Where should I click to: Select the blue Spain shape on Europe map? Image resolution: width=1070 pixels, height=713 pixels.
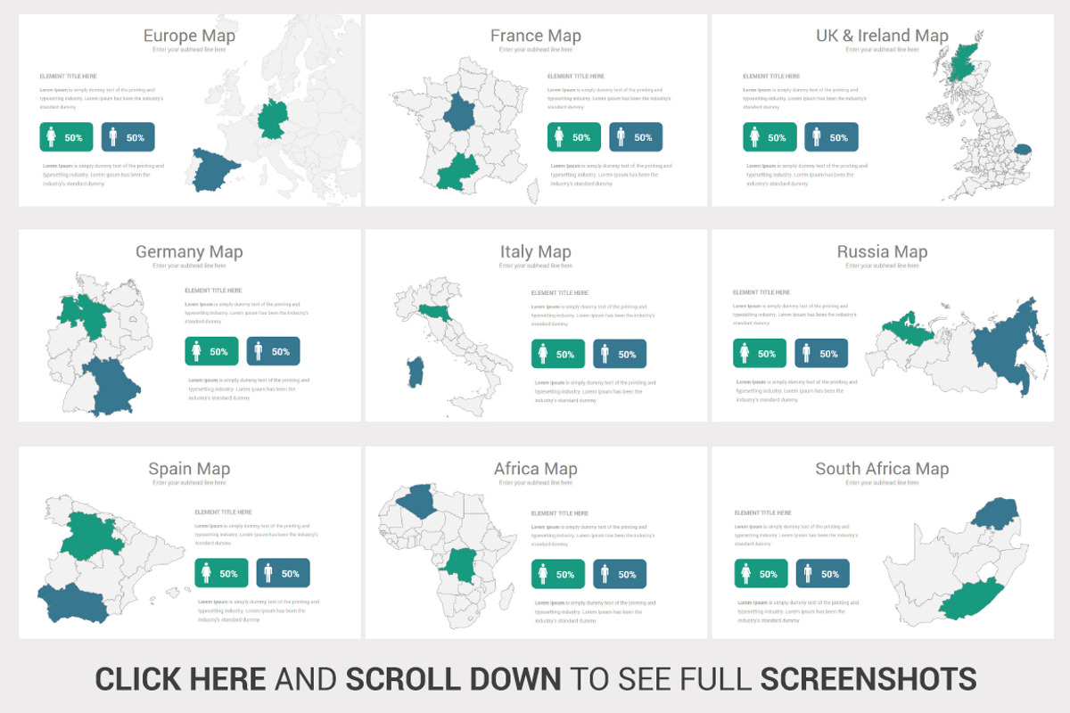click(218, 169)
